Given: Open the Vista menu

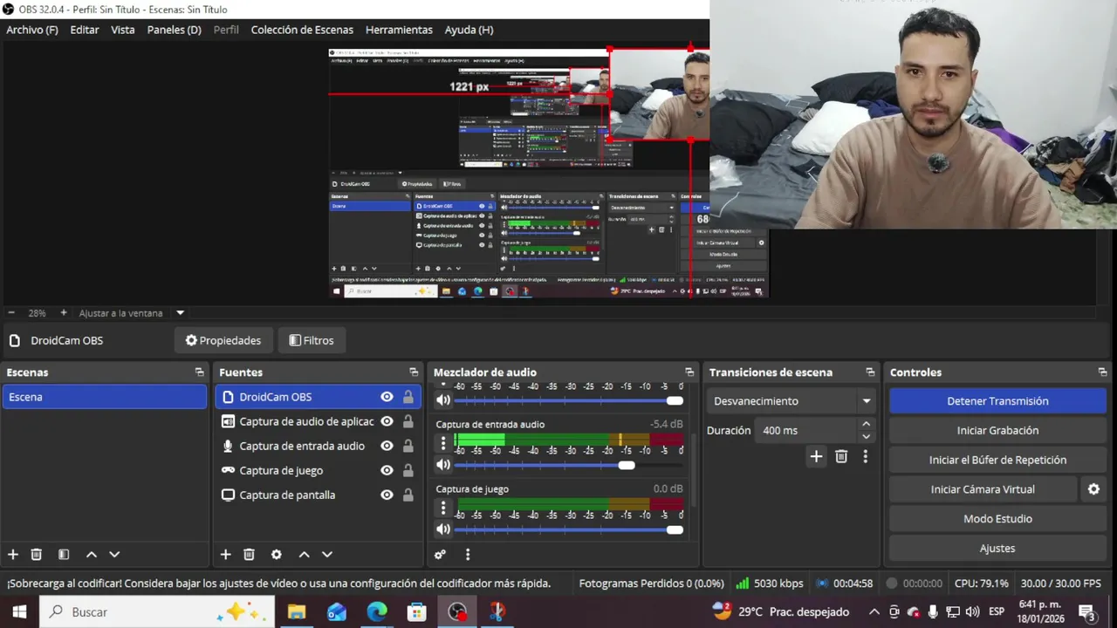Looking at the screenshot, I should [x=123, y=30].
